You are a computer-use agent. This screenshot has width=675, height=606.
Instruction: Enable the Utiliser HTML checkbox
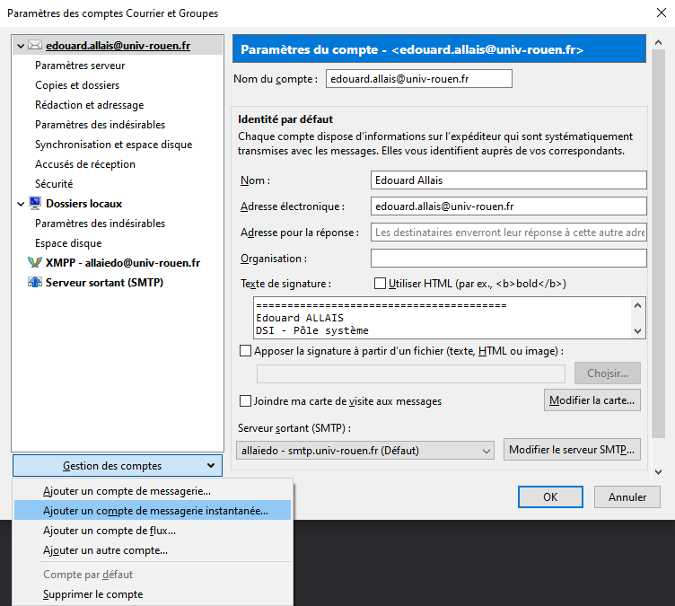pyautogui.click(x=380, y=284)
